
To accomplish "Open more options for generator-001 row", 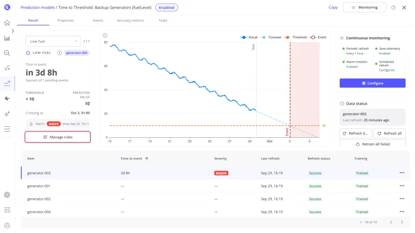I will coord(402,186).
